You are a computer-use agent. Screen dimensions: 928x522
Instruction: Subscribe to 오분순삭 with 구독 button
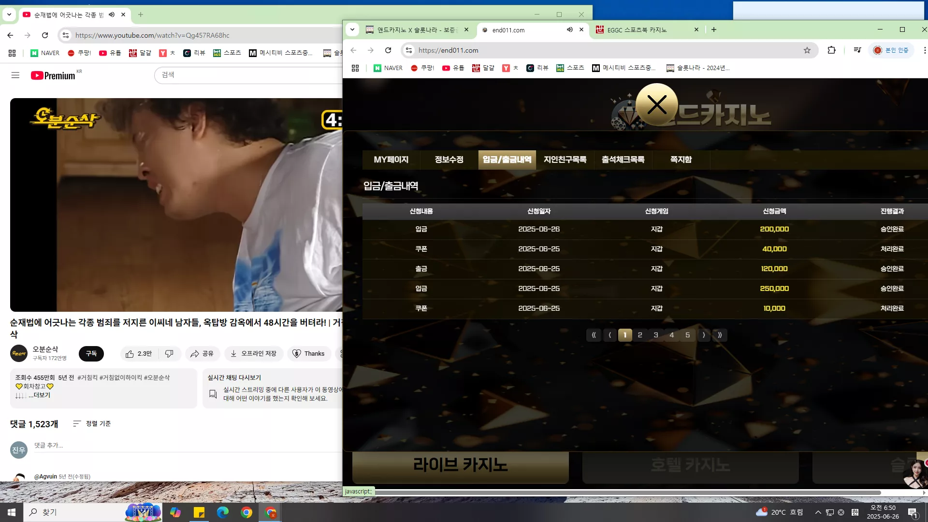point(91,354)
